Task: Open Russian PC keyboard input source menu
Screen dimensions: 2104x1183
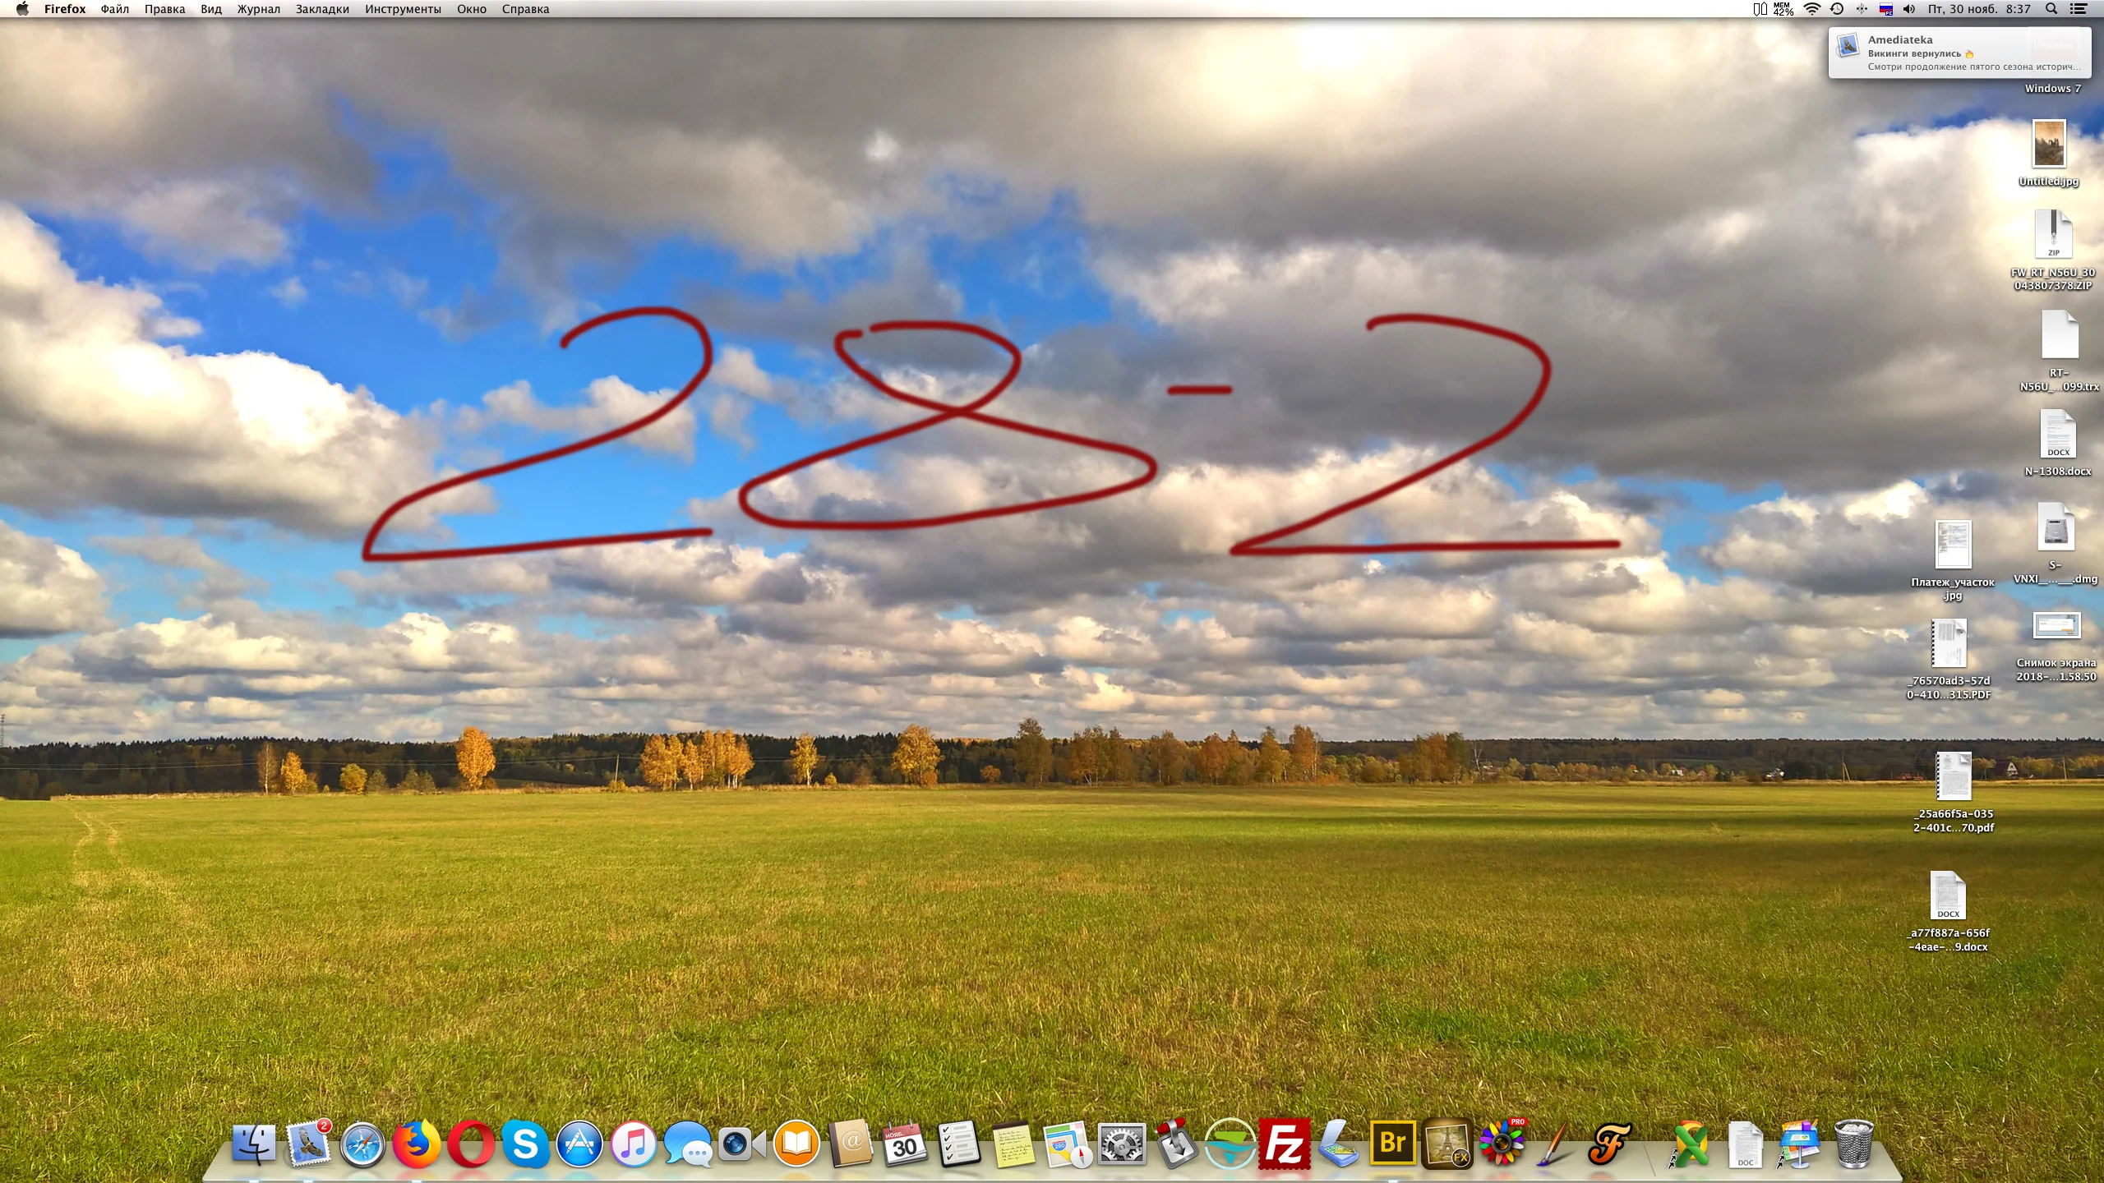Action: click(x=1886, y=9)
